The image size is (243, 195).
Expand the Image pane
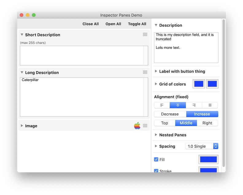(22, 126)
